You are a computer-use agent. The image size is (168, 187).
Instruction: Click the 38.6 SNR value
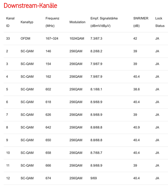pos(136,89)
